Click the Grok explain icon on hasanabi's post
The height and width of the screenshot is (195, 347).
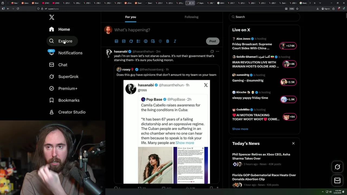pyautogui.click(x=212, y=51)
